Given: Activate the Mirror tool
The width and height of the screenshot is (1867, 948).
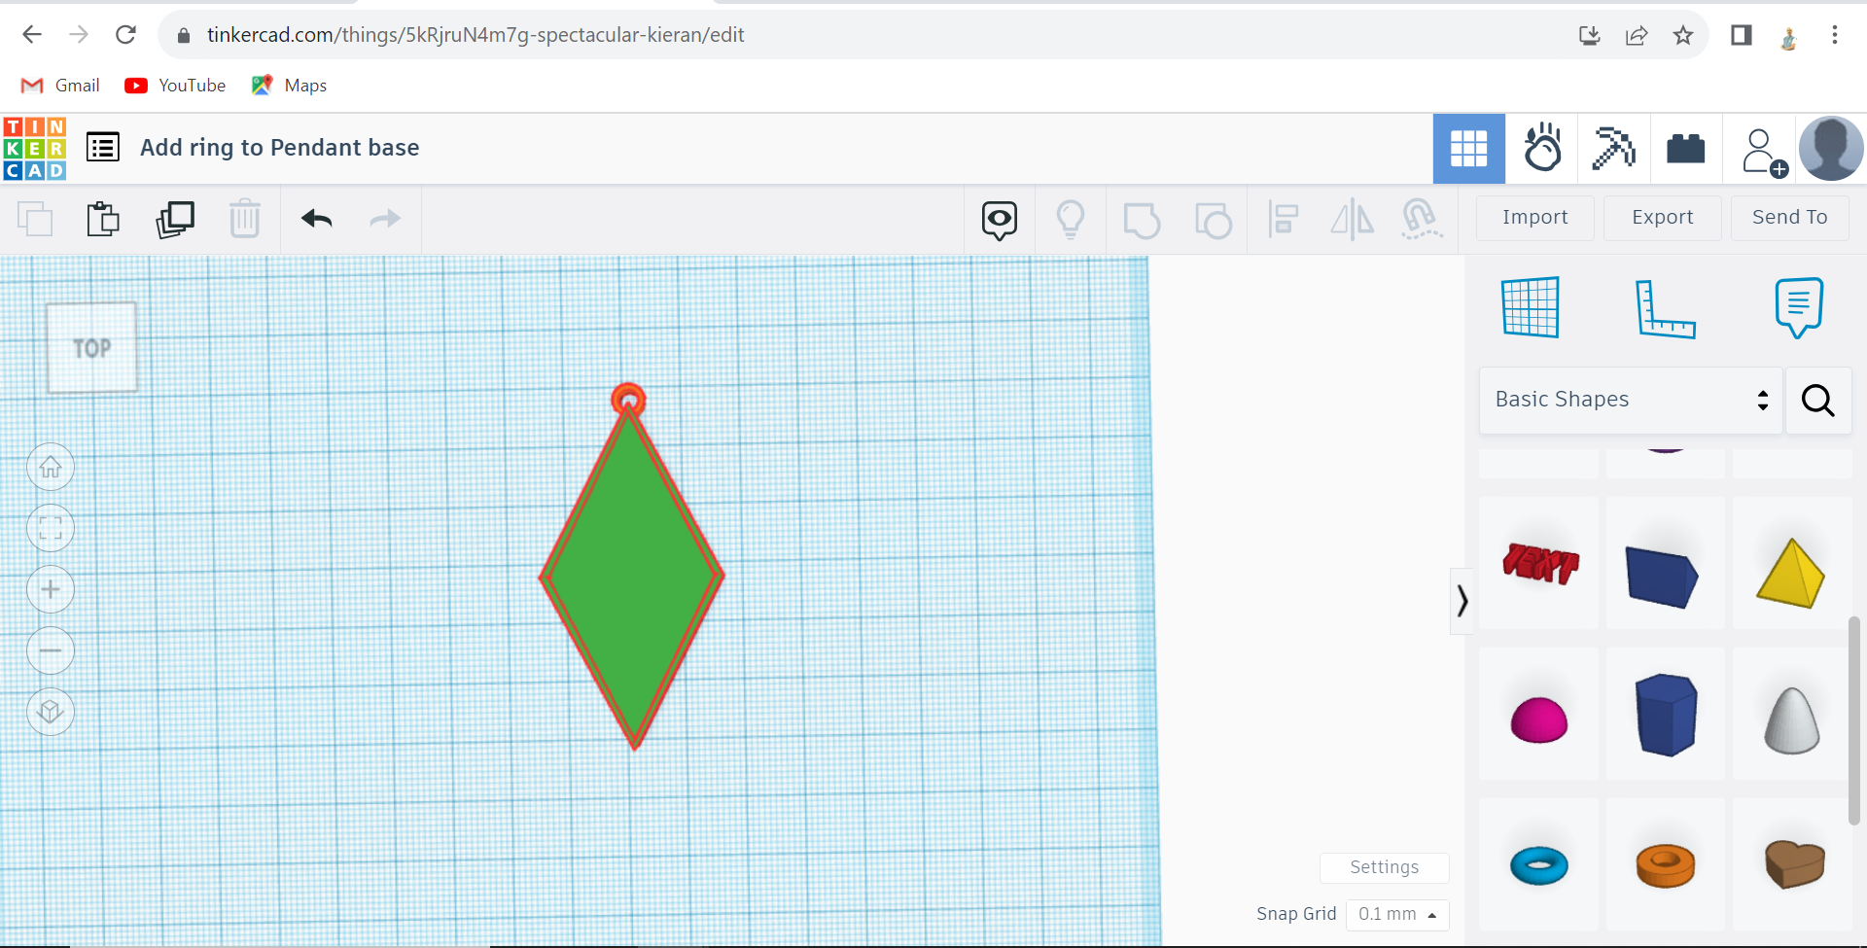Looking at the screenshot, I should point(1353,220).
